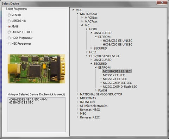Collapse the HC08 tree branch
The width and height of the screenshot is (169, 139).
pos(87,29)
